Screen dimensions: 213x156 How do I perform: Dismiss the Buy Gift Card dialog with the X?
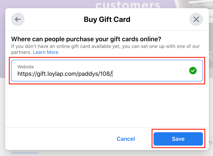click(x=196, y=19)
